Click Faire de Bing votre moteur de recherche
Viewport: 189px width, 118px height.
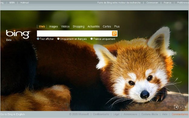119,2
